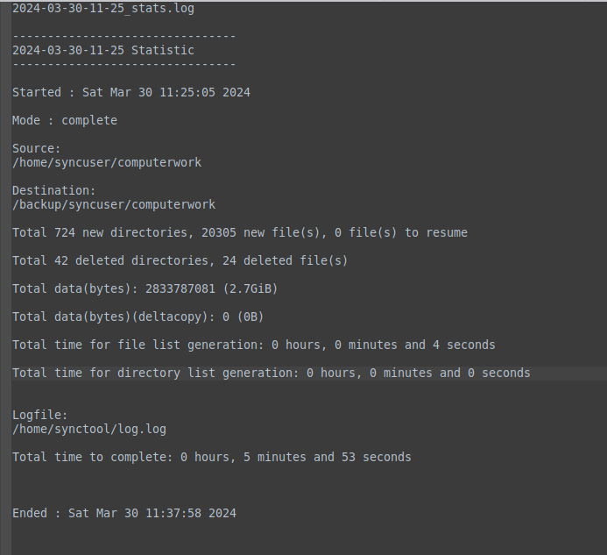The height and width of the screenshot is (555, 607).
Task: Place cursor on the Statistic heading line
Action: pyautogui.click(x=103, y=50)
